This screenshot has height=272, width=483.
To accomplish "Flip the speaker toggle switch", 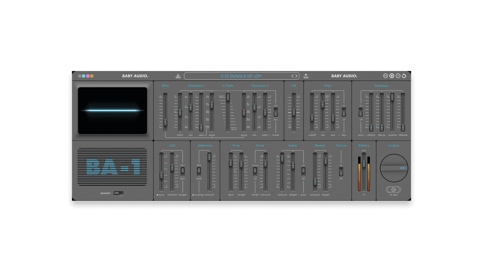I will point(118,193).
